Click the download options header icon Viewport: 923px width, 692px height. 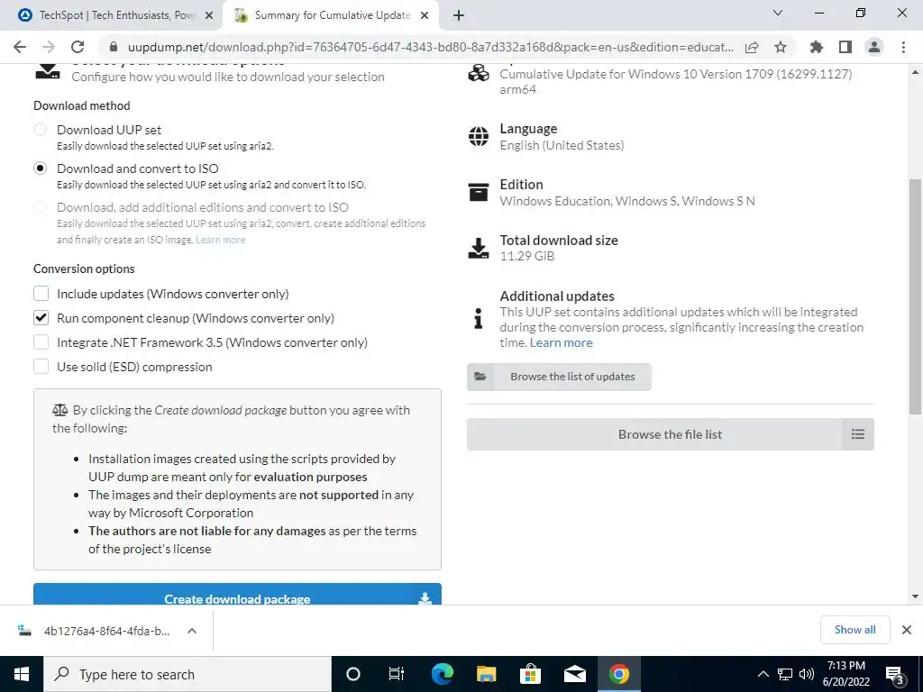pyautogui.click(x=48, y=70)
